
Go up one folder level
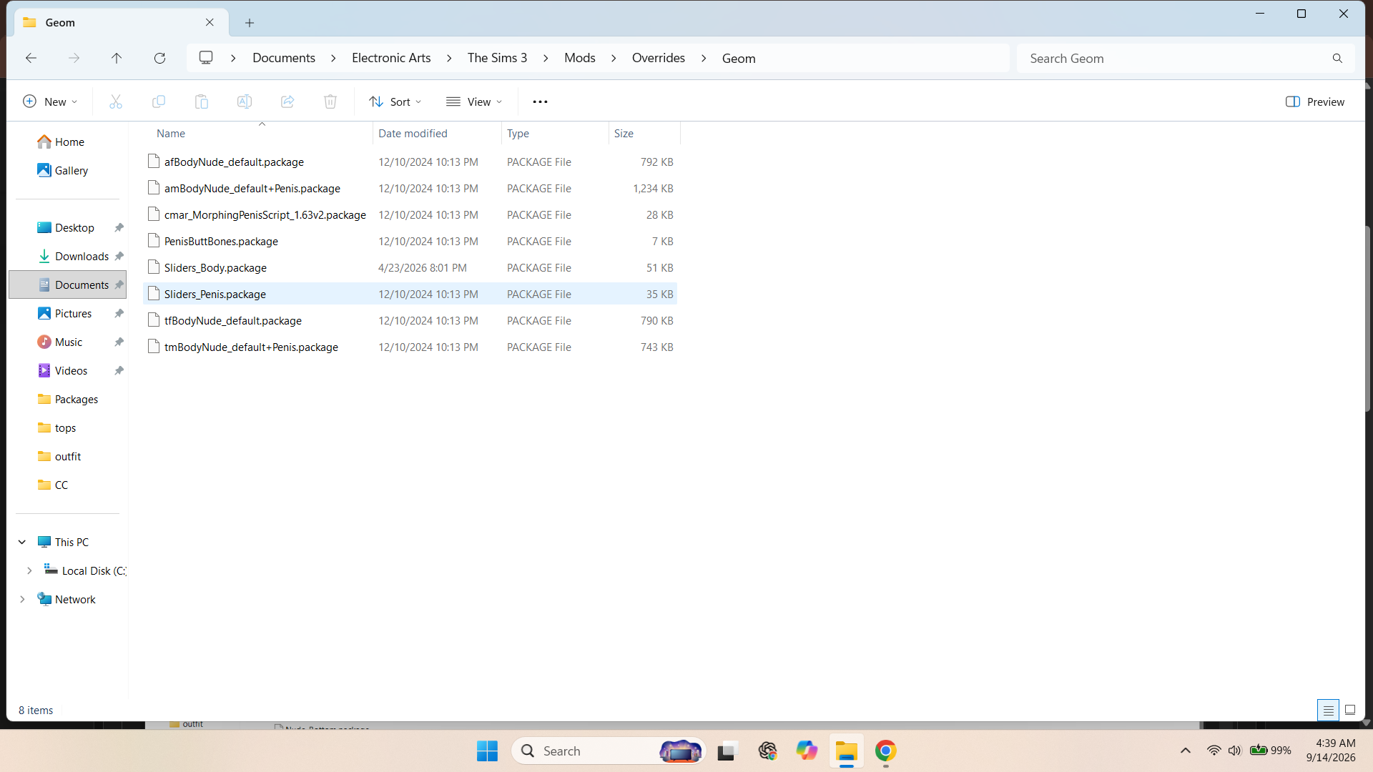point(117,58)
